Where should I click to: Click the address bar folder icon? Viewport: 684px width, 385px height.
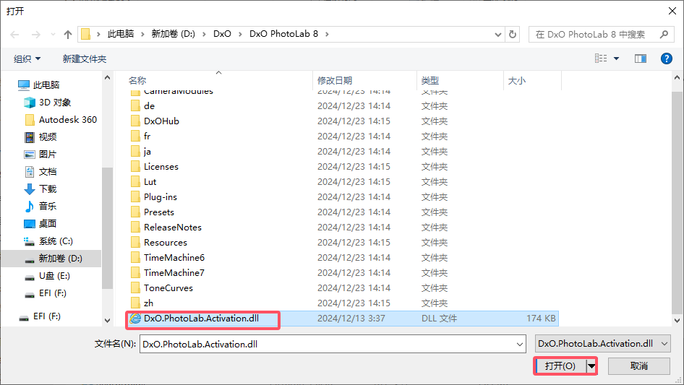coord(85,34)
